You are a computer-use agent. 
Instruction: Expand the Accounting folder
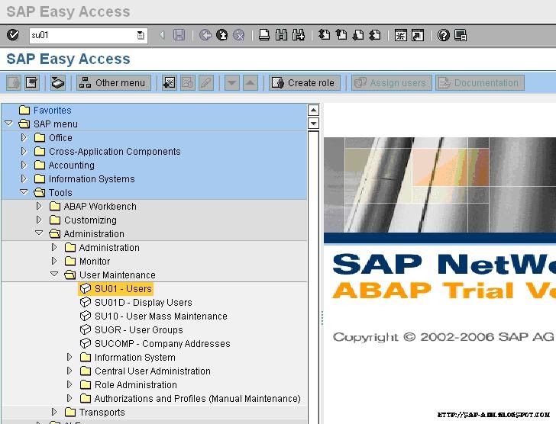(24, 165)
